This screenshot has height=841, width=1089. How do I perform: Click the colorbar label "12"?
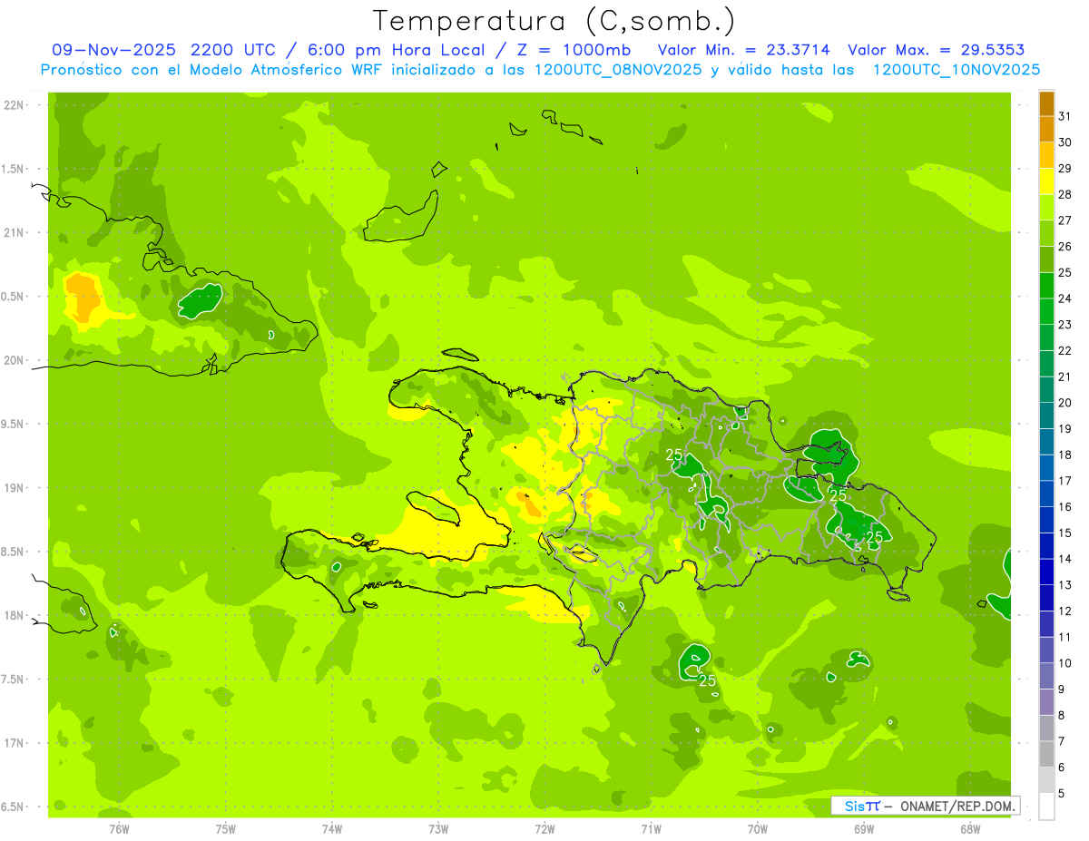click(x=1064, y=611)
